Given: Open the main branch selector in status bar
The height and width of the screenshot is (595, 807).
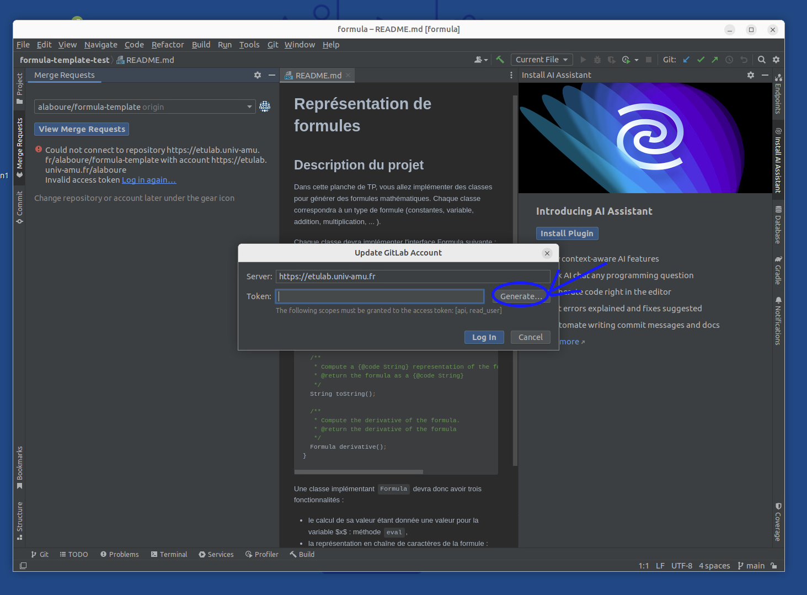Looking at the screenshot, I should click(751, 566).
